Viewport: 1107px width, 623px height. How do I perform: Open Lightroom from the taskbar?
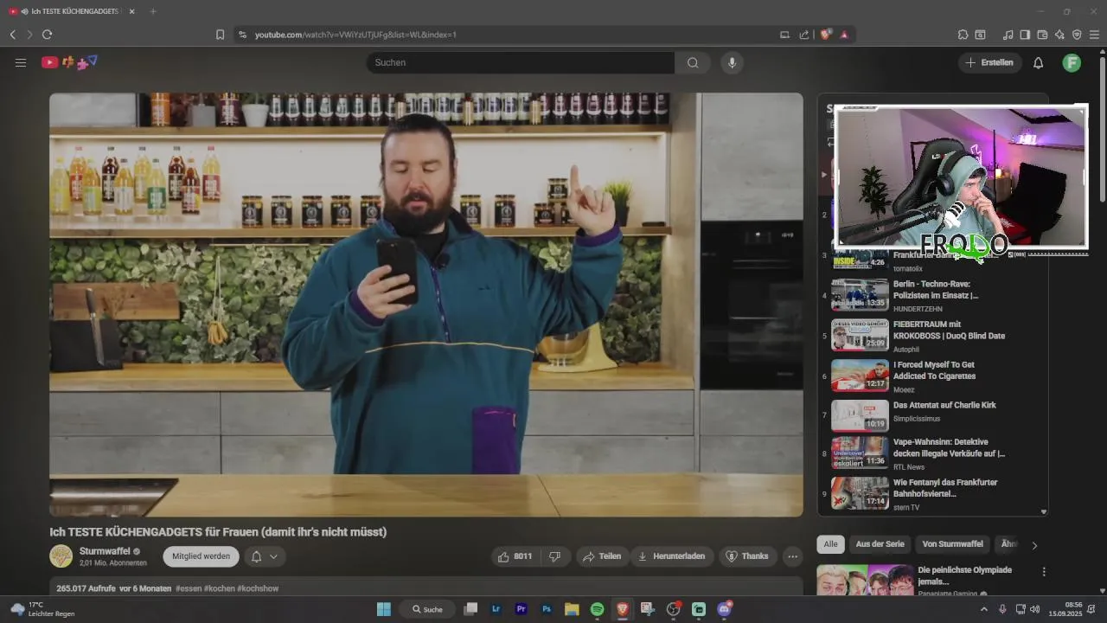pos(496,609)
